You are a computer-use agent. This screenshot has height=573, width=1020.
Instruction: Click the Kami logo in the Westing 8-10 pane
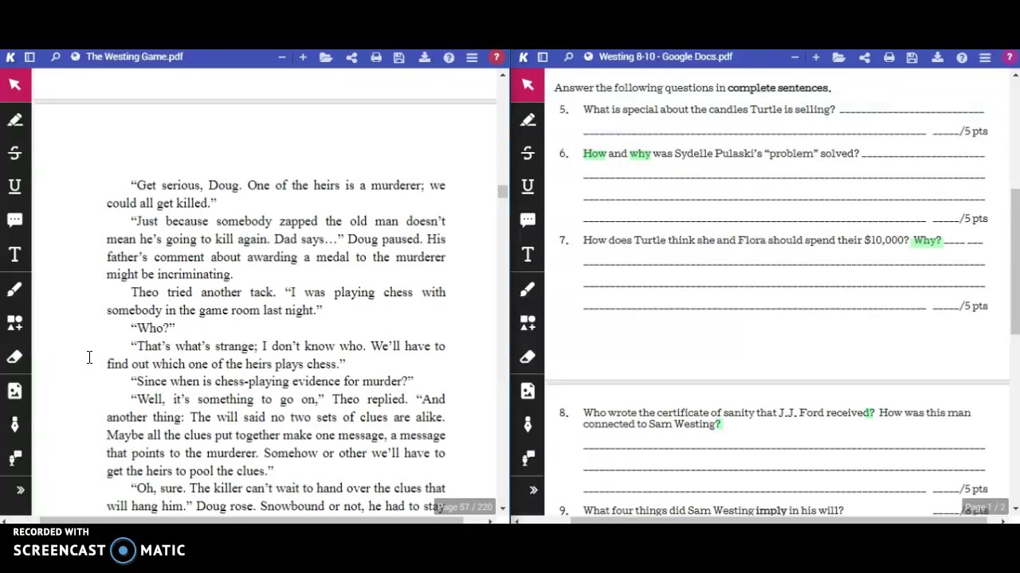524,57
